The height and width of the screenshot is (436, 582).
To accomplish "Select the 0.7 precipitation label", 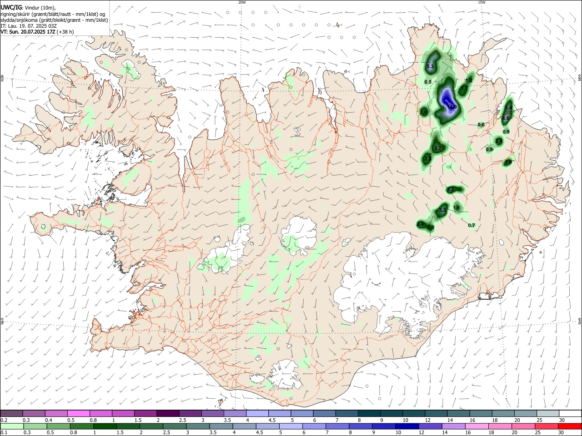I will point(472,225).
